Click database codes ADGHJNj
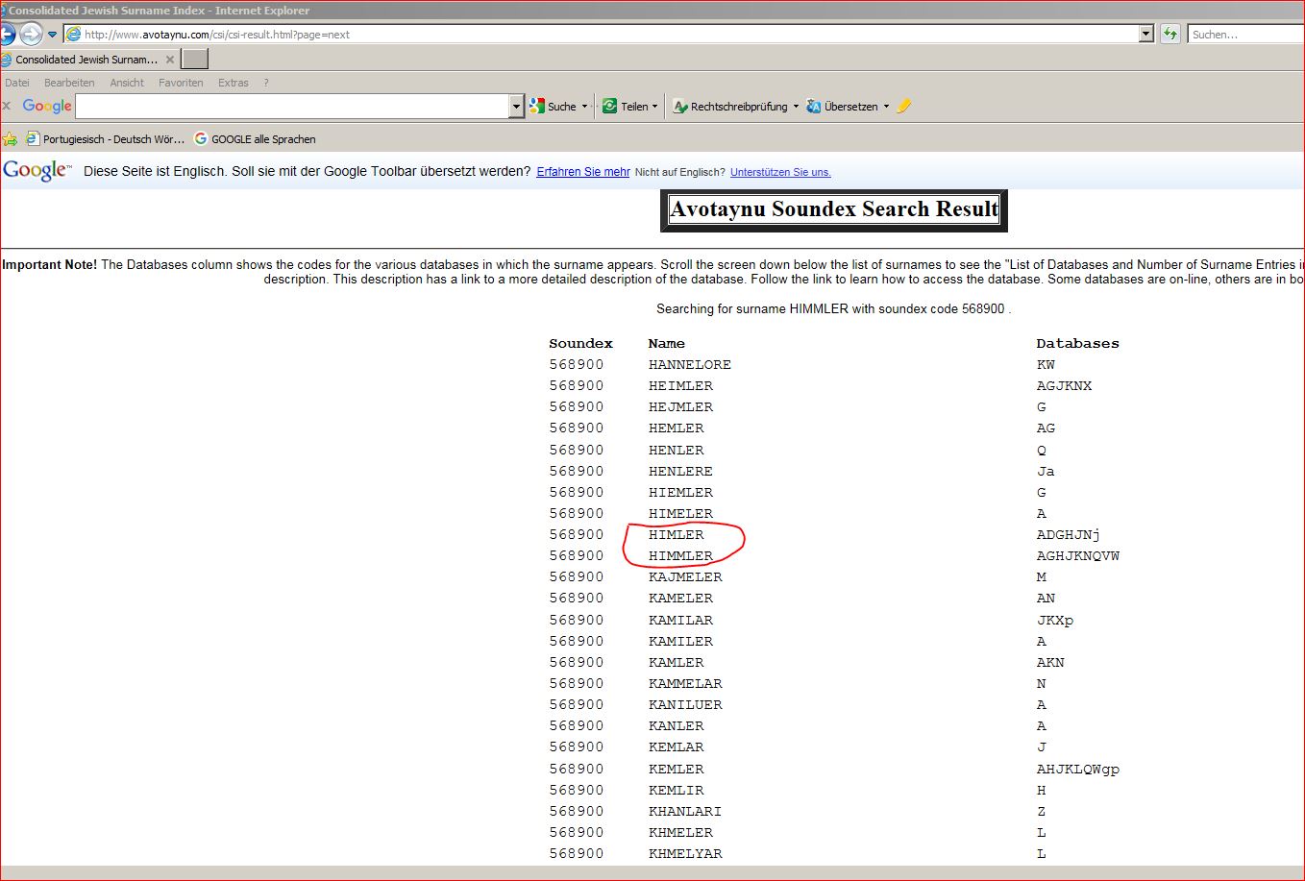The image size is (1305, 881). click(1069, 535)
